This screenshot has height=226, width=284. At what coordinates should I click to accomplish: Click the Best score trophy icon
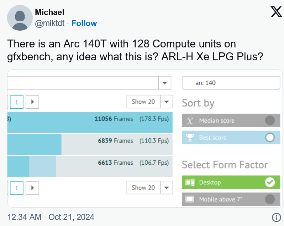(x=190, y=138)
